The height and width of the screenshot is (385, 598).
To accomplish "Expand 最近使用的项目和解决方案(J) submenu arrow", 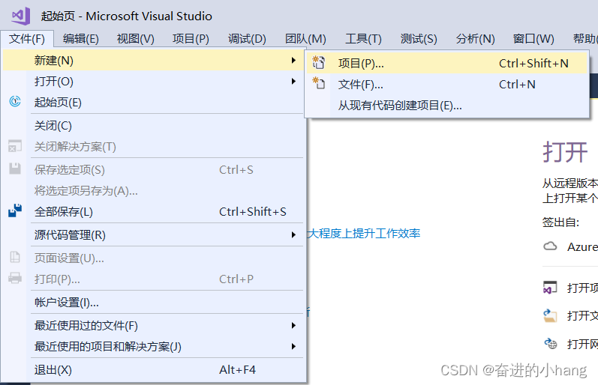I will pyautogui.click(x=293, y=346).
